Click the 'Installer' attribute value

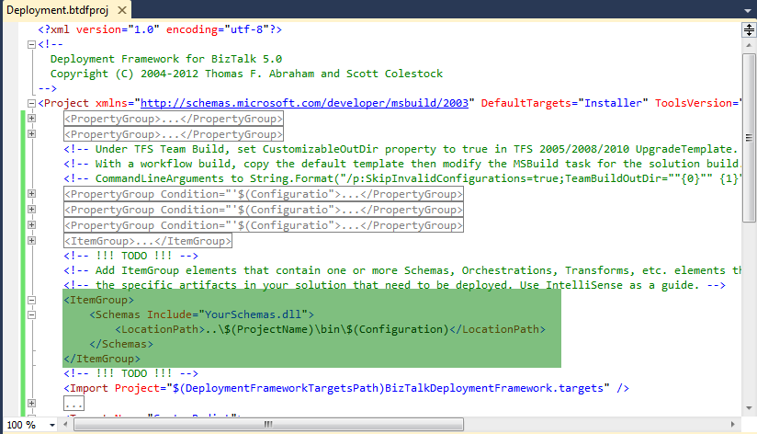pyautogui.click(x=613, y=103)
